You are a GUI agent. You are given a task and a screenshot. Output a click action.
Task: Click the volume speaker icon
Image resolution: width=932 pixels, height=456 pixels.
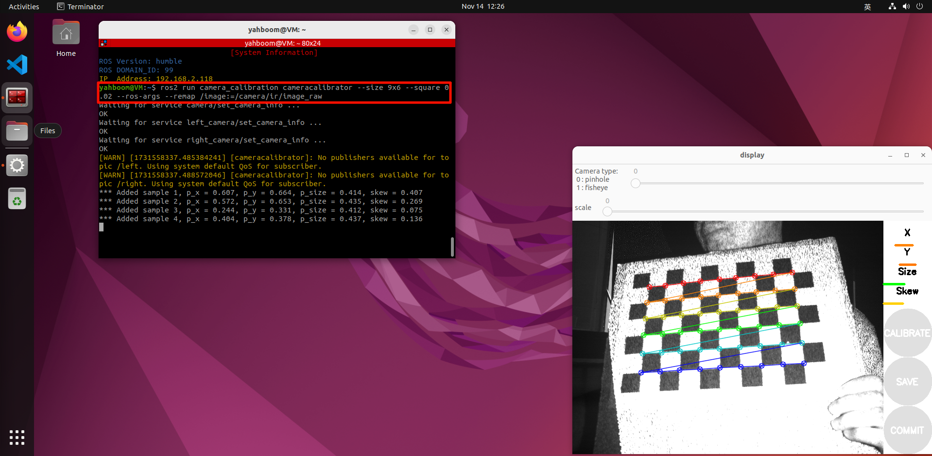[906, 6]
